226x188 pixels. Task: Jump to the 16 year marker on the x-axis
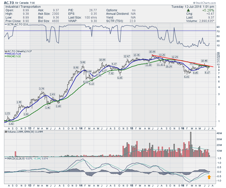tap(183, 186)
